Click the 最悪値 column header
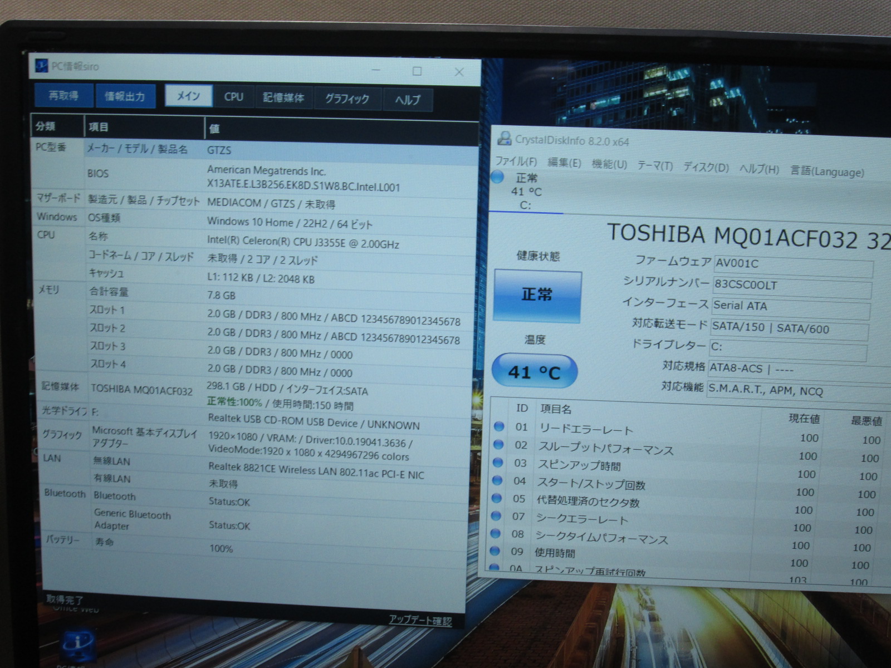Image resolution: width=891 pixels, height=668 pixels. 866,421
